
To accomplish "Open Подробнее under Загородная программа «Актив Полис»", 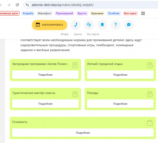I will (45, 75).
